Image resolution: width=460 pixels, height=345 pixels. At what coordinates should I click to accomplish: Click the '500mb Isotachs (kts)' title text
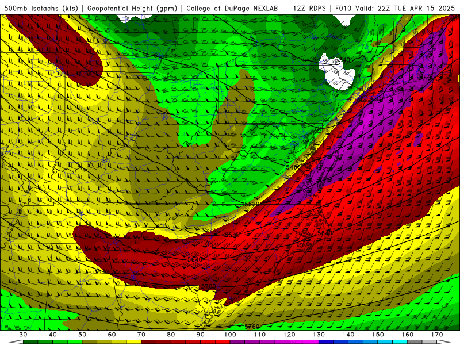click(41, 9)
